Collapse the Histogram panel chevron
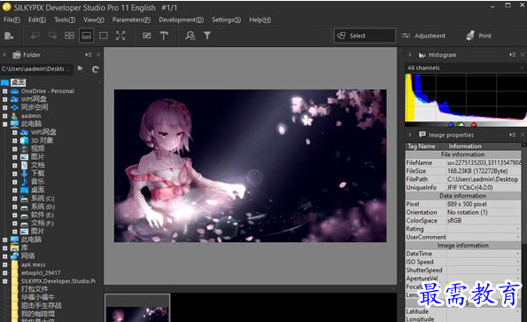 pos(410,54)
